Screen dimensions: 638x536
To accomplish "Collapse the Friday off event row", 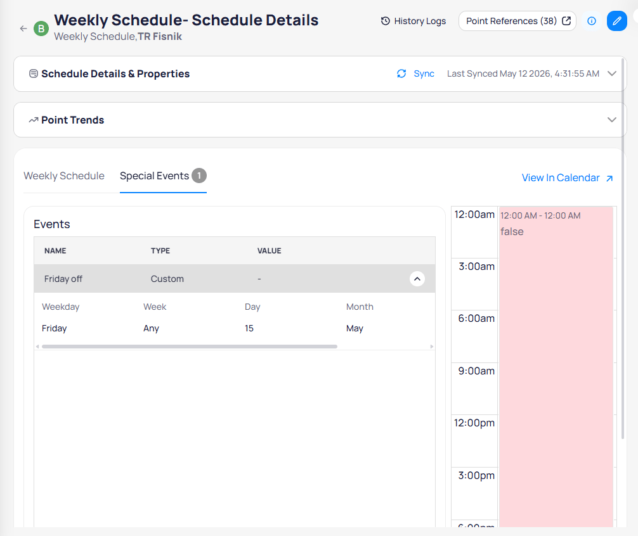I will click(x=417, y=279).
